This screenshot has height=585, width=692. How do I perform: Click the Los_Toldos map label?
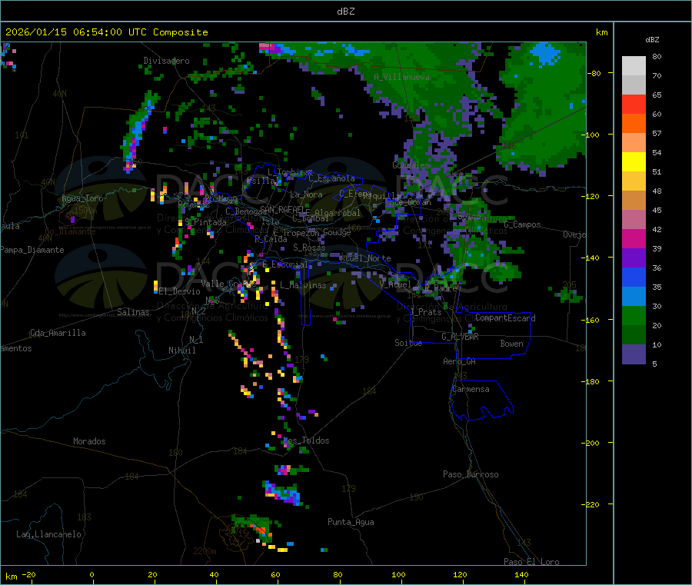(x=306, y=440)
